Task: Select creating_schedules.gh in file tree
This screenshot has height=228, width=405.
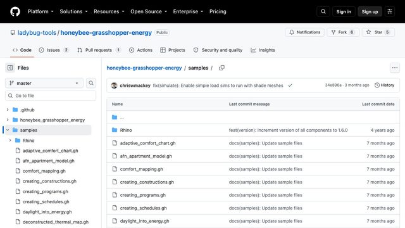Action: coord(46,201)
